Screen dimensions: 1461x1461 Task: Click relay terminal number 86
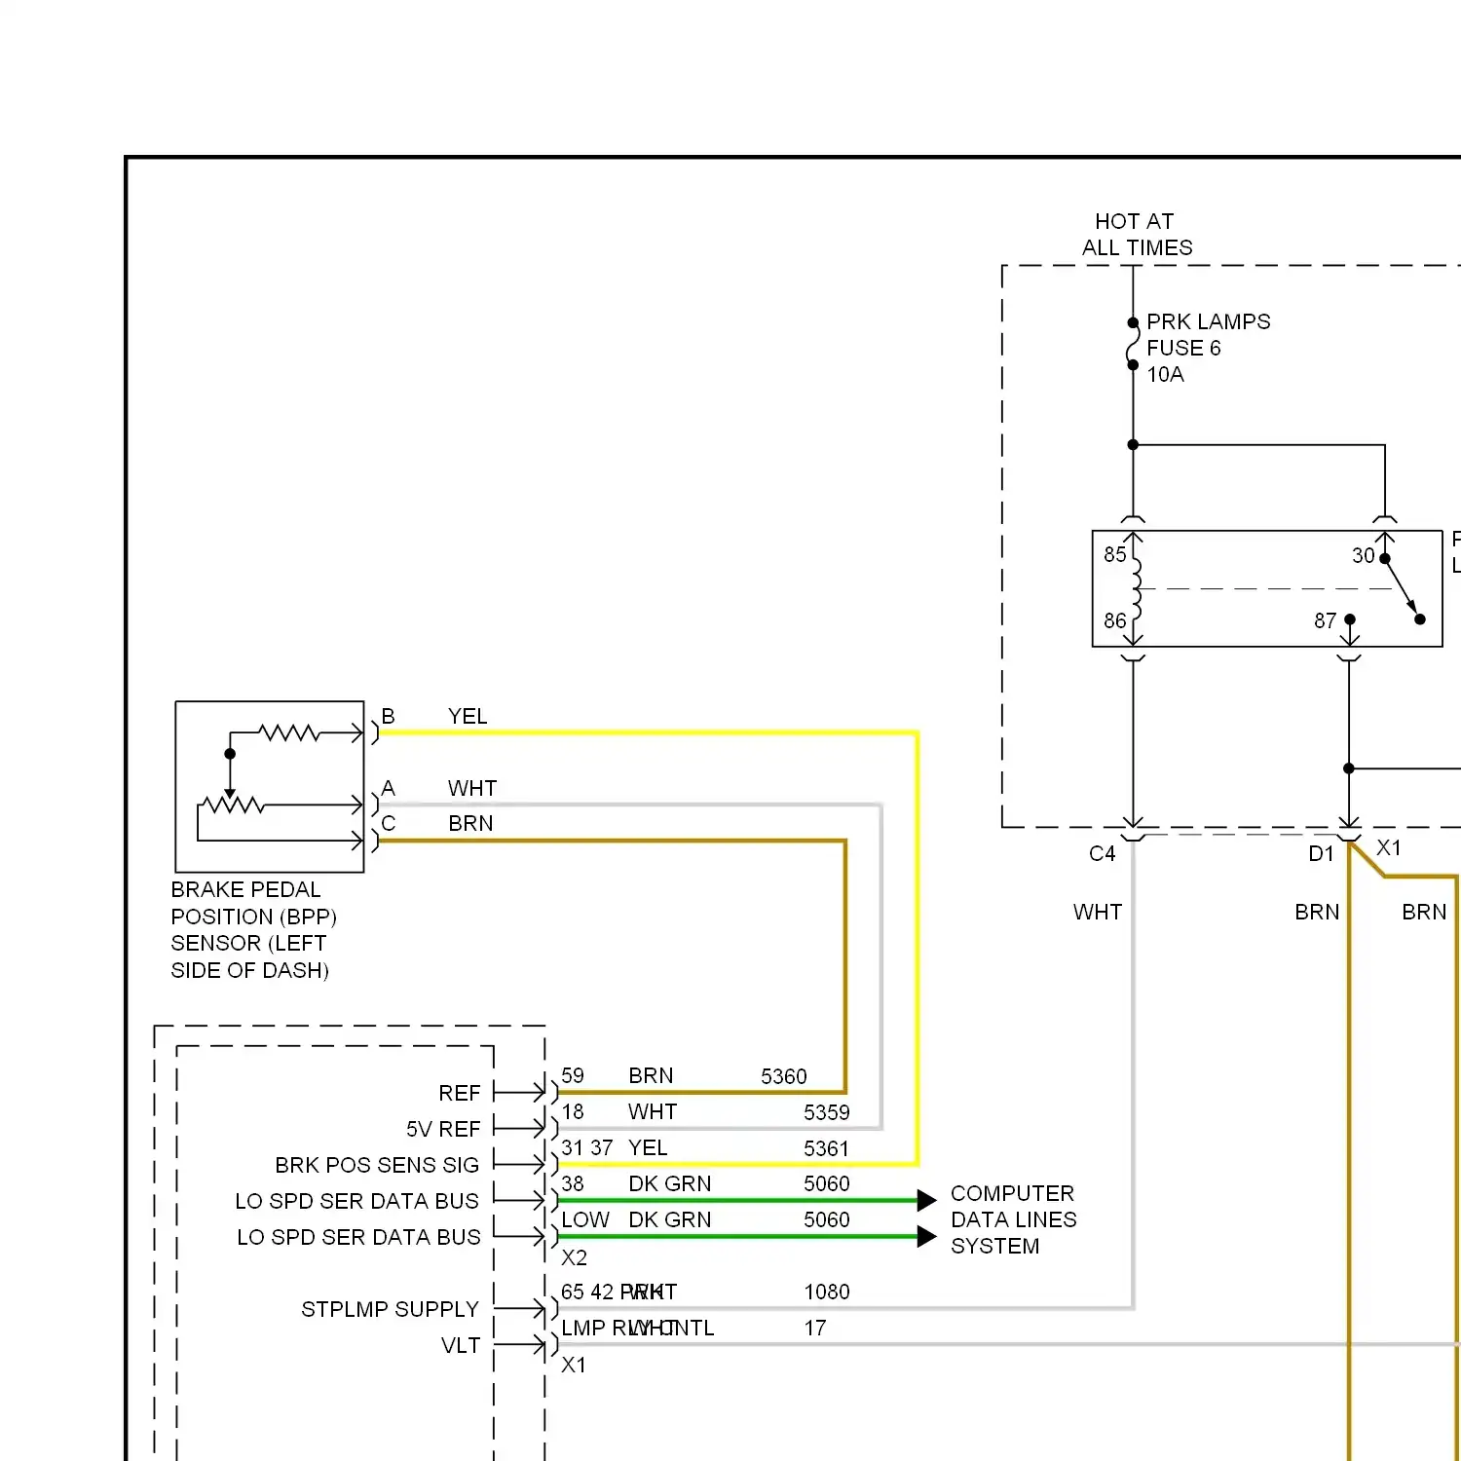(x=1114, y=620)
